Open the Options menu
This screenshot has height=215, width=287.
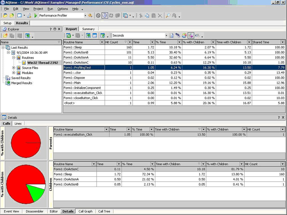point(62,9)
